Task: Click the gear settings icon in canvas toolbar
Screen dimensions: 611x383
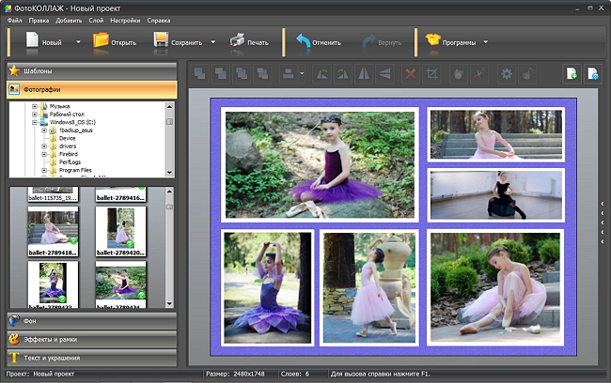Action: (x=507, y=73)
